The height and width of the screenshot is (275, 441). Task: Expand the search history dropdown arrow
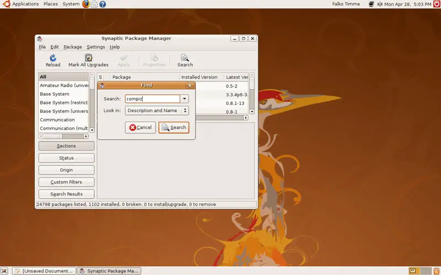(x=184, y=99)
